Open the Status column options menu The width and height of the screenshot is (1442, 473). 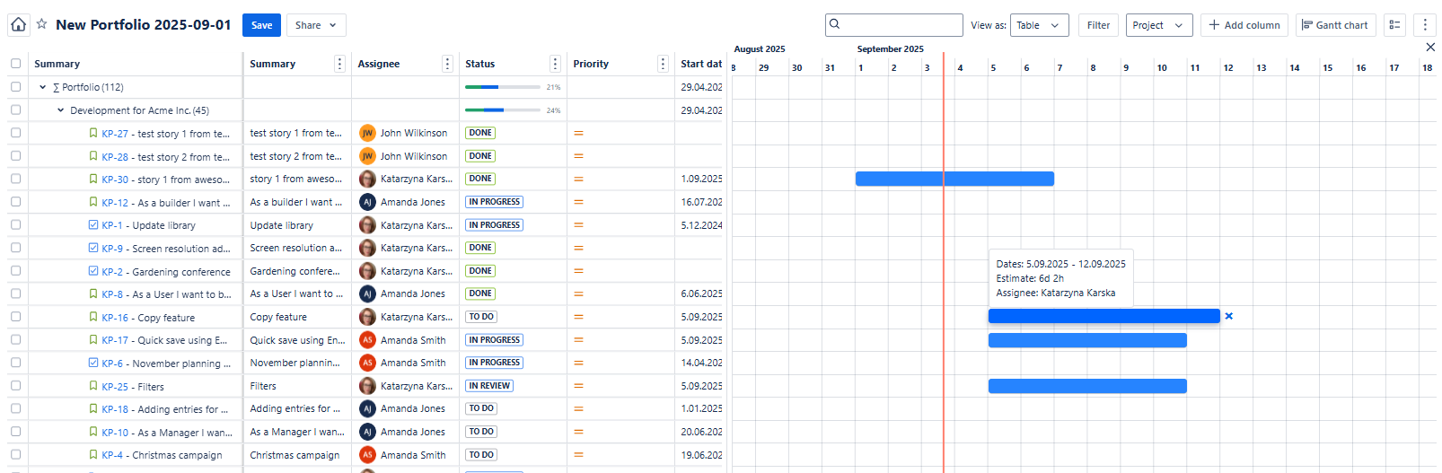click(x=555, y=64)
